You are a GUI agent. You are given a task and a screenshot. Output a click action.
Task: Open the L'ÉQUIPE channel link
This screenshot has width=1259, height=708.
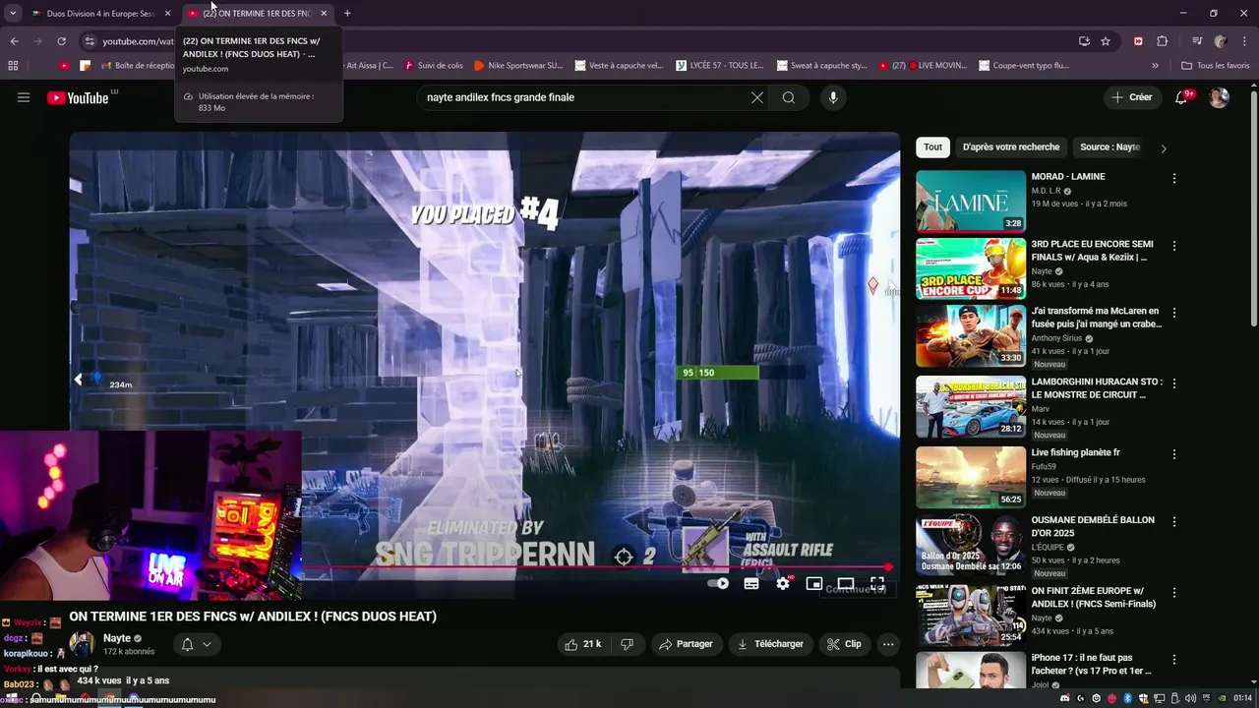(x=1048, y=547)
